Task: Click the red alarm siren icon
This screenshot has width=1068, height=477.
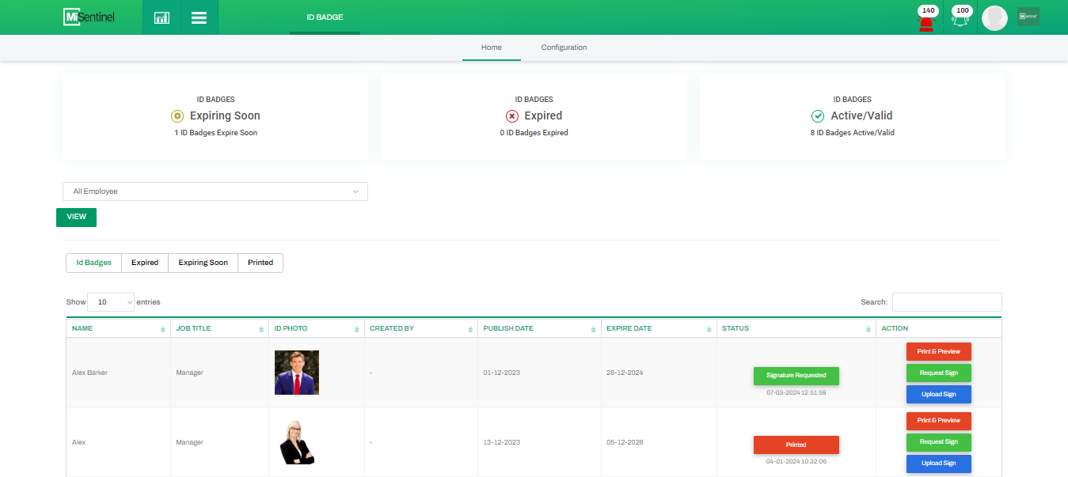Action: click(925, 21)
